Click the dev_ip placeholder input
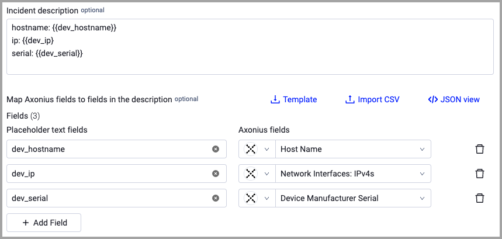Image resolution: width=502 pixels, height=239 pixels. pos(116,174)
